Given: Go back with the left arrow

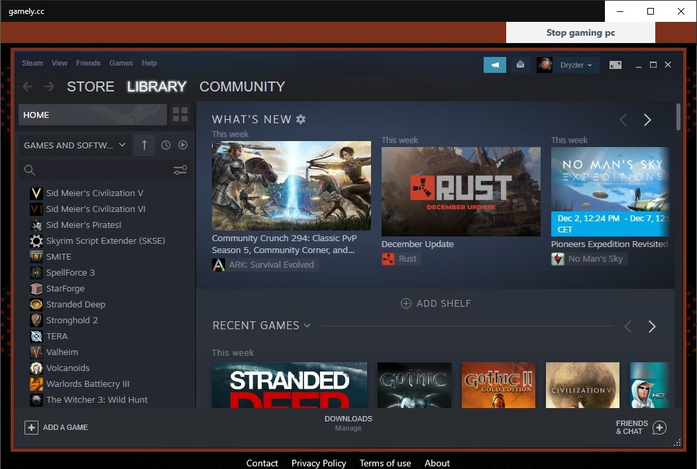Looking at the screenshot, I should pyautogui.click(x=28, y=86).
